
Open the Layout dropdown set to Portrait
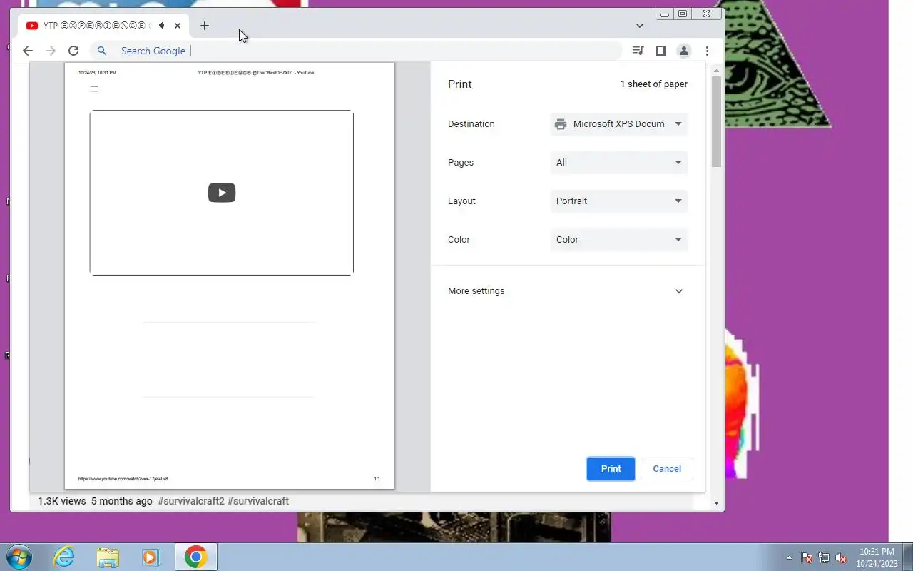[x=619, y=201]
